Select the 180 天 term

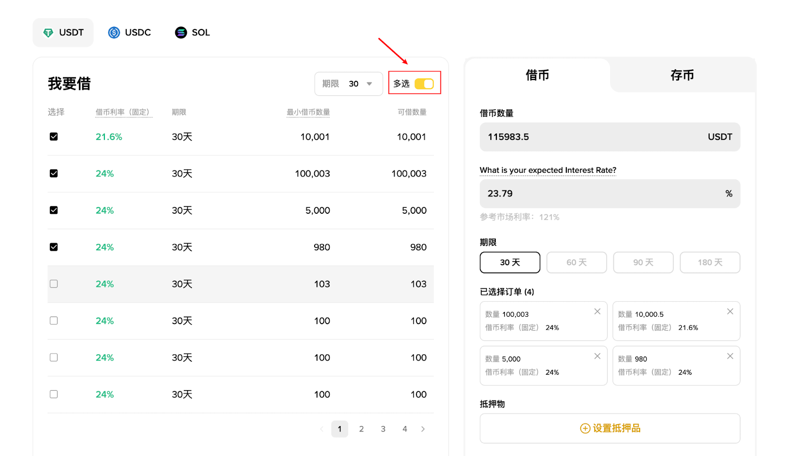710,263
